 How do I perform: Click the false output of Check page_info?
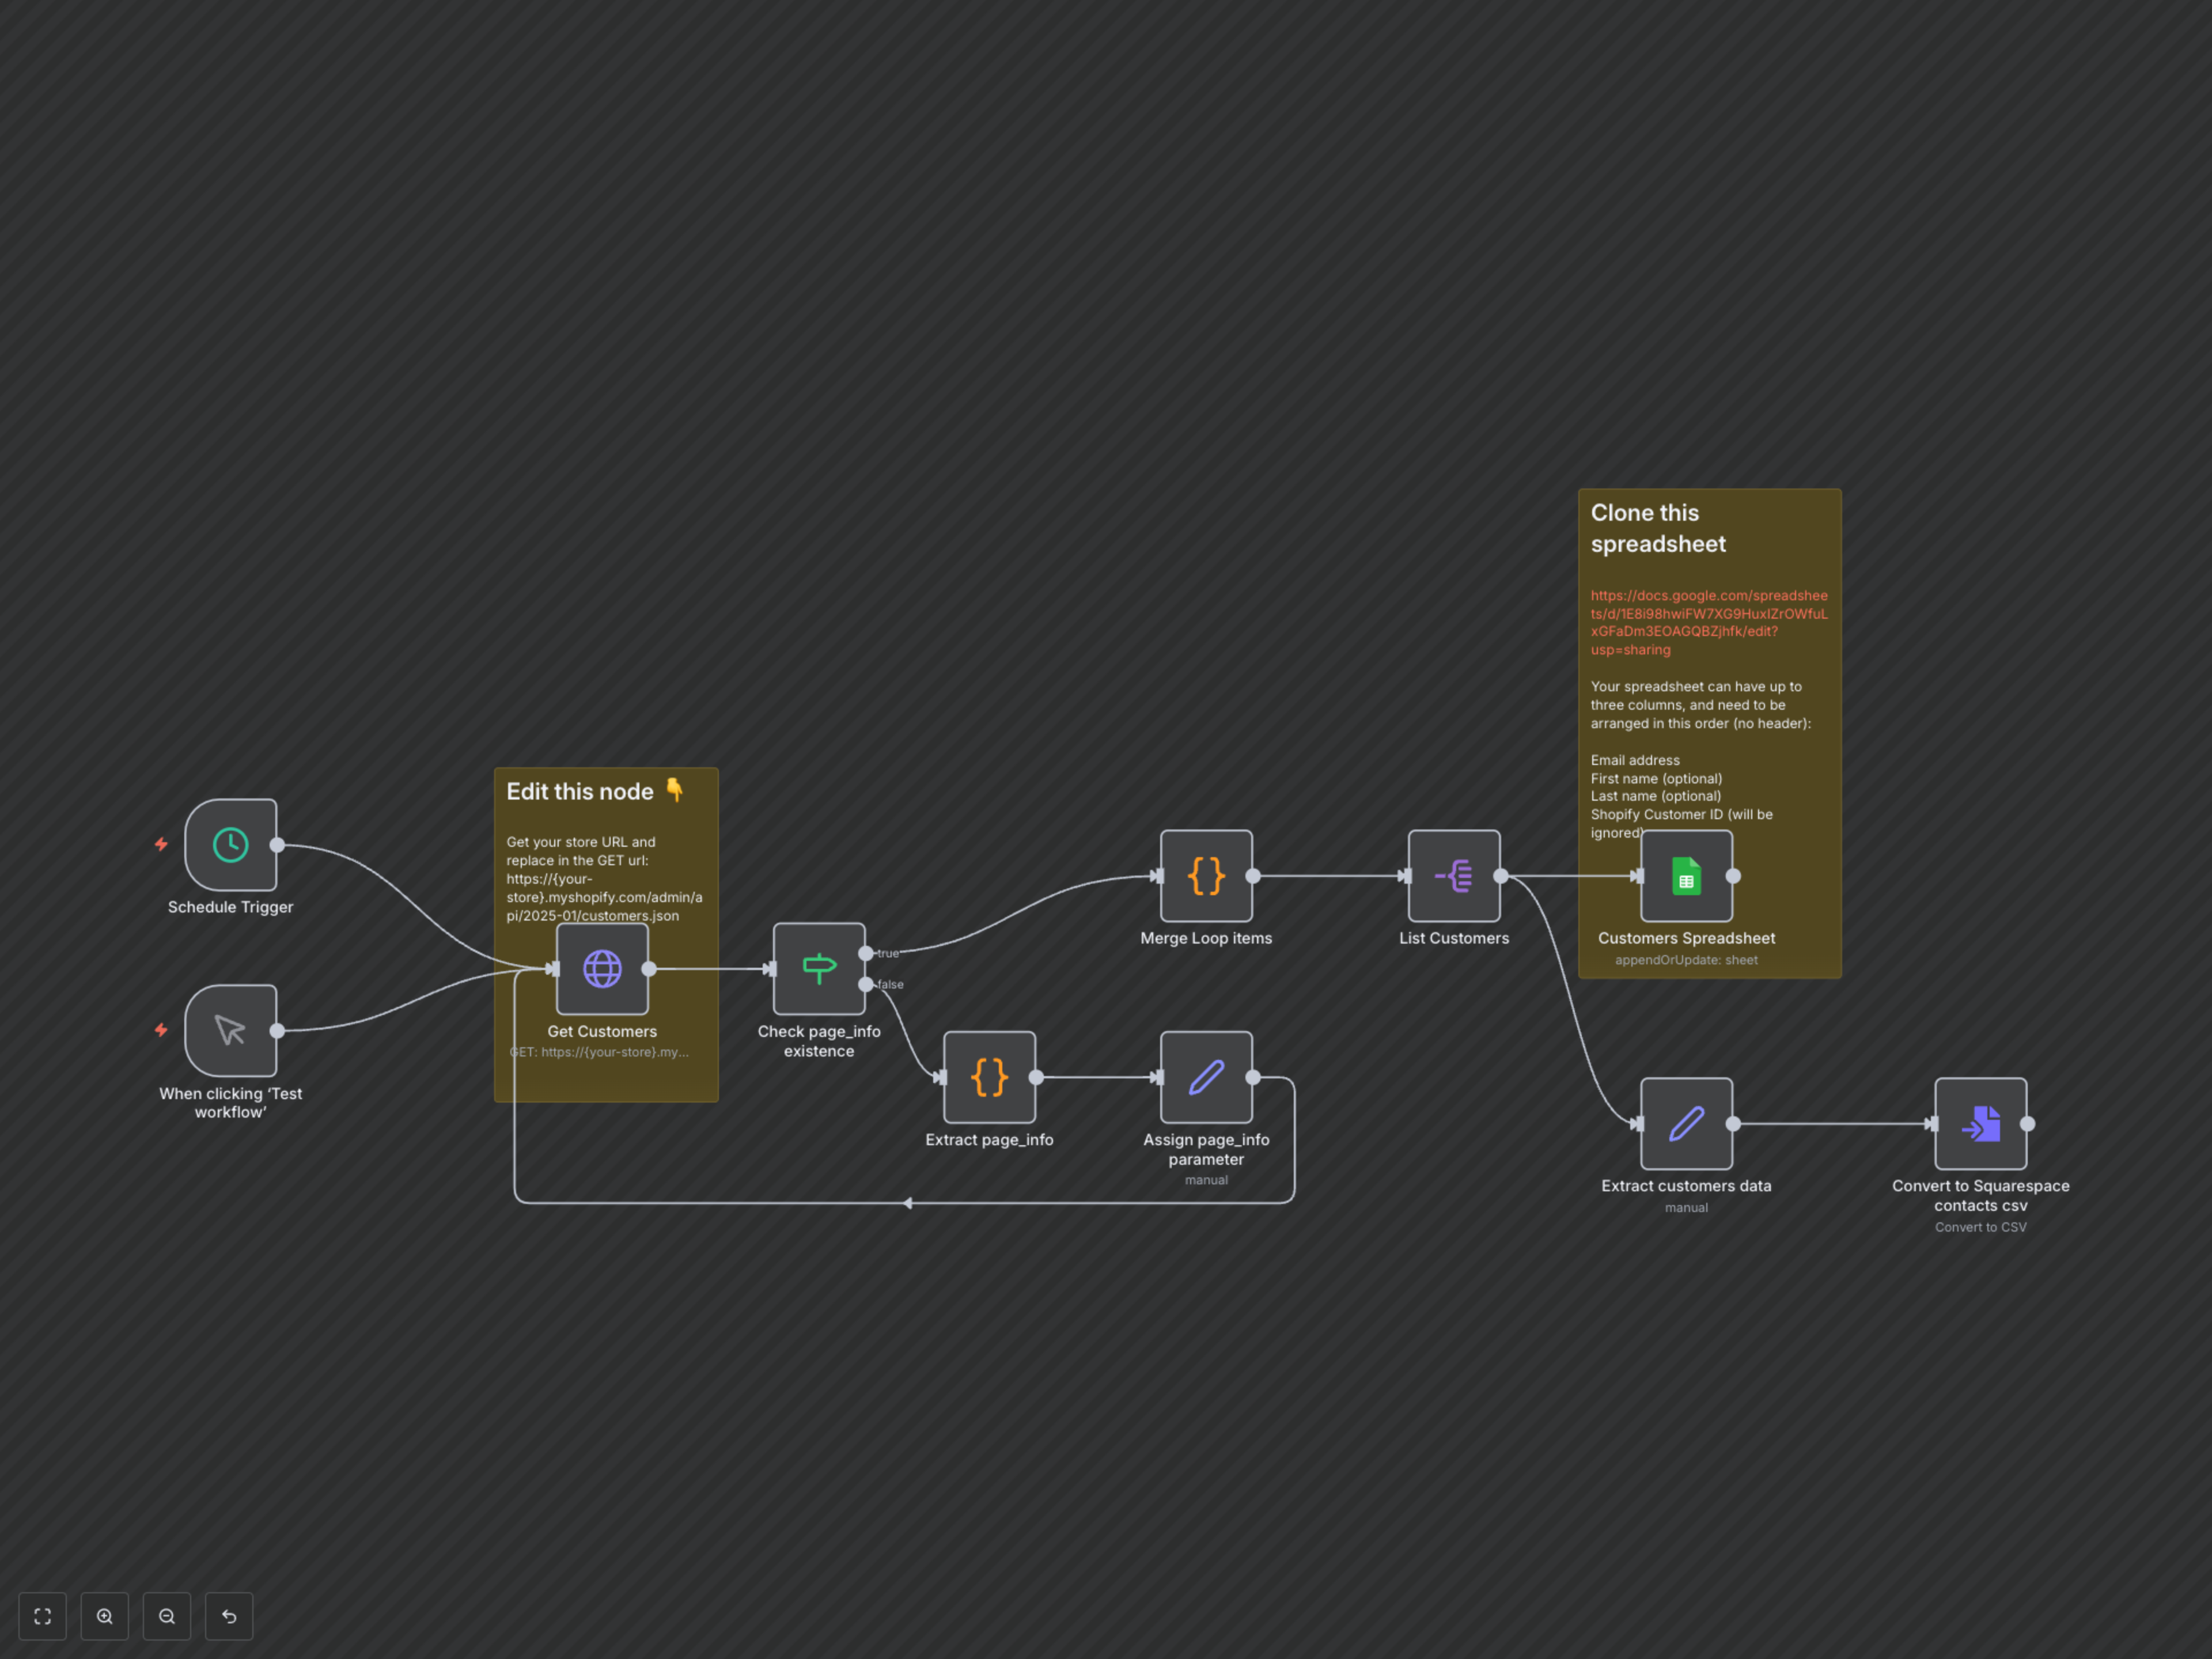pyautogui.click(x=866, y=985)
